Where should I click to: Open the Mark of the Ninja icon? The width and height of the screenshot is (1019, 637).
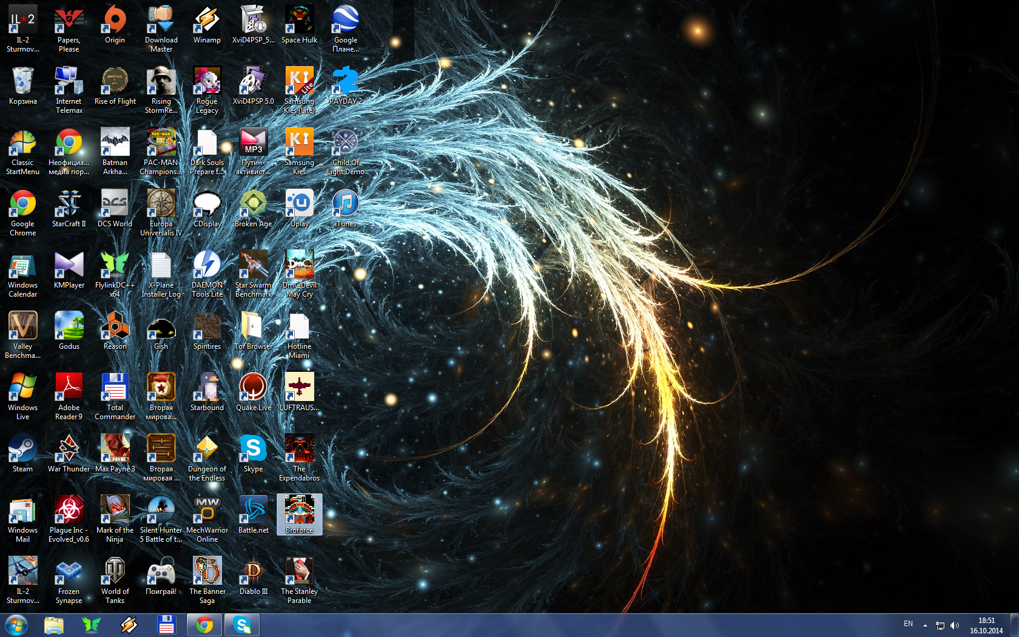[115, 519]
